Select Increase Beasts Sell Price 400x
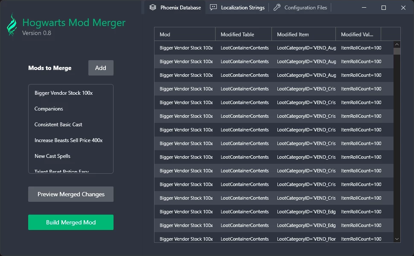This screenshot has width=414, height=256. pyautogui.click(x=69, y=140)
